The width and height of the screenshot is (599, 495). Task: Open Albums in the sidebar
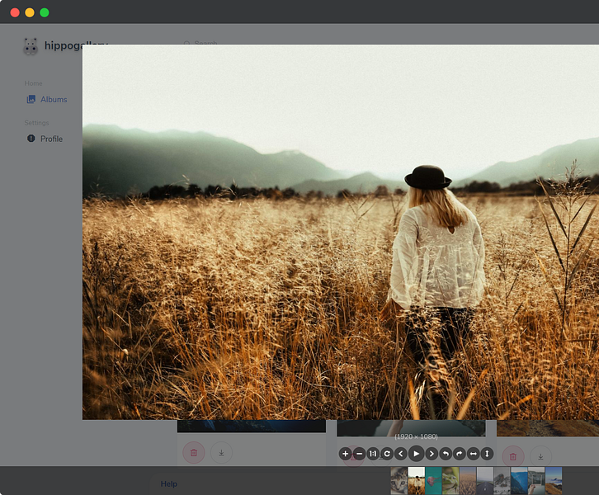click(x=46, y=99)
